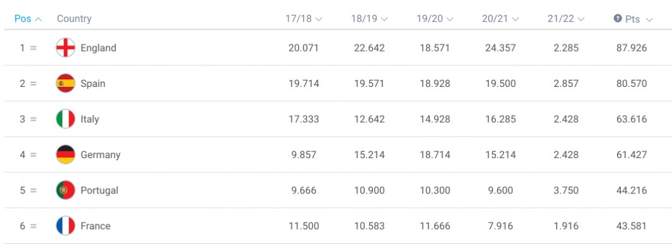Click the England flag icon
The width and height of the screenshot is (672, 245).
66,47
